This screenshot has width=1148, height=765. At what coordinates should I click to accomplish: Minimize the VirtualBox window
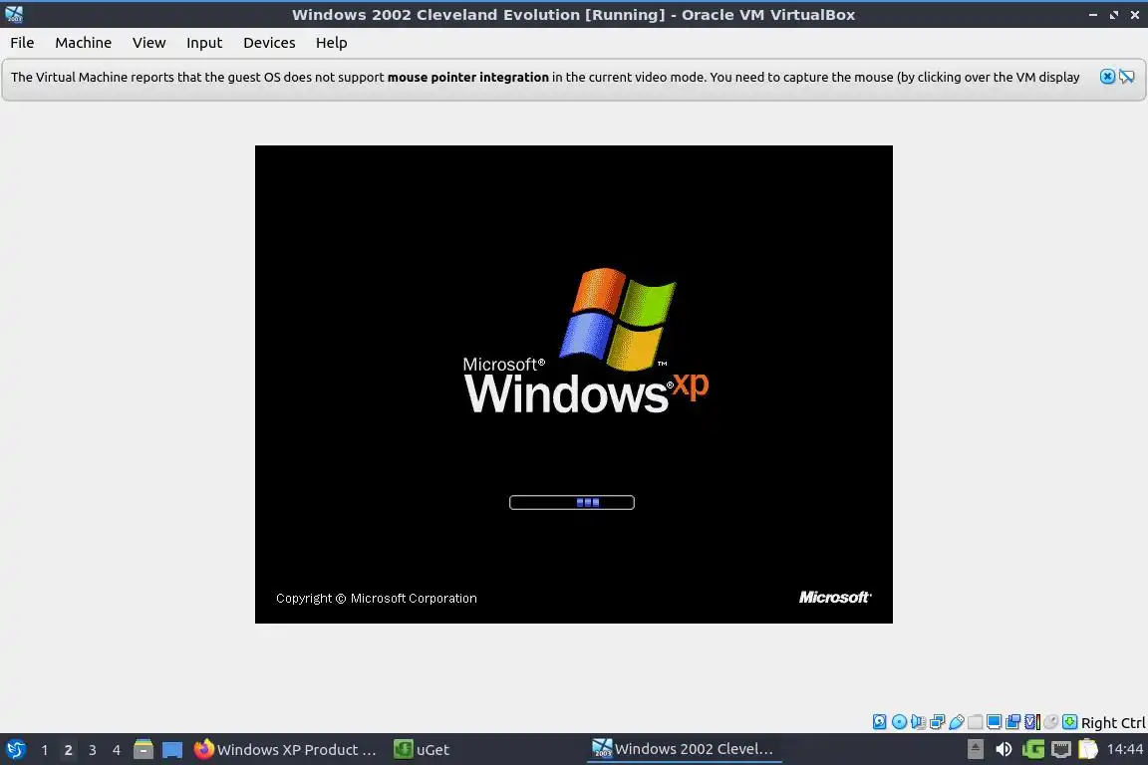point(1092,15)
